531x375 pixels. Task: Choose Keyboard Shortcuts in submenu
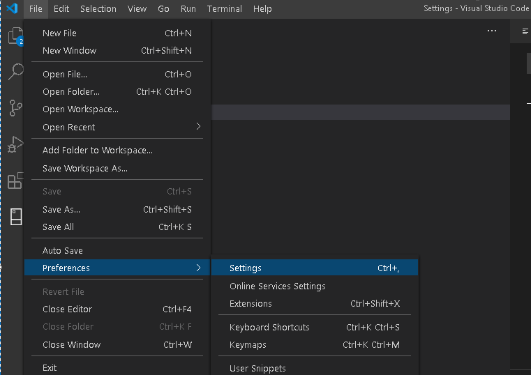[269, 327]
